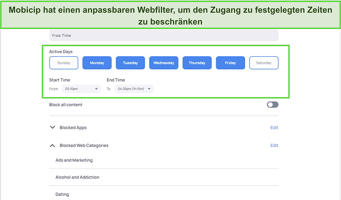
Task: Click Edit next to Blocked Apps
Action: pos(274,128)
